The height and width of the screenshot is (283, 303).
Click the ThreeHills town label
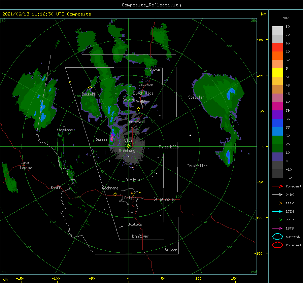169,147
